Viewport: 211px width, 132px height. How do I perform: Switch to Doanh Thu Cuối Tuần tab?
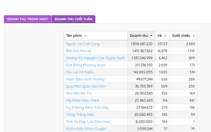[x=73, y=19]
